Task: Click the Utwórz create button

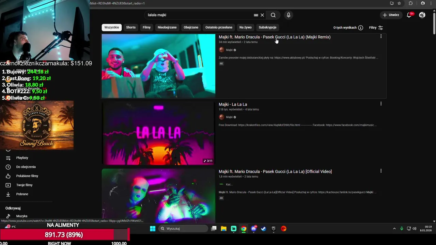Action: coord(391,15)
